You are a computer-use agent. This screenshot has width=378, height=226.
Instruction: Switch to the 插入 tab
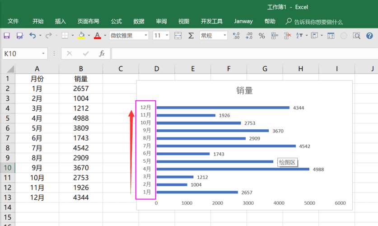(x=60, y=21)
